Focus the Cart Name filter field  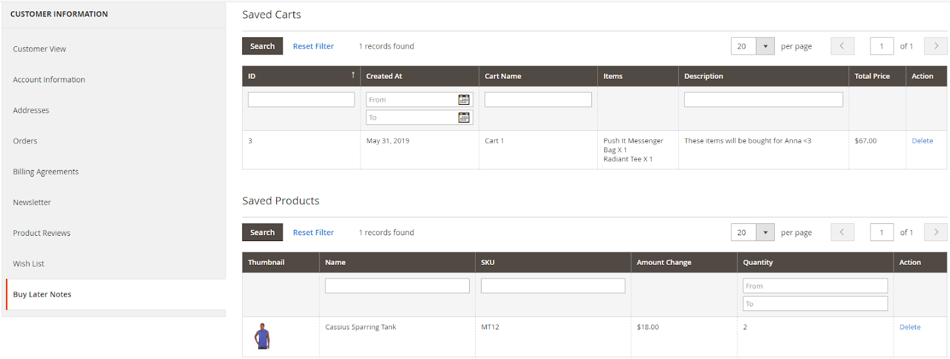pyautogui.click(x=538, y=100)
